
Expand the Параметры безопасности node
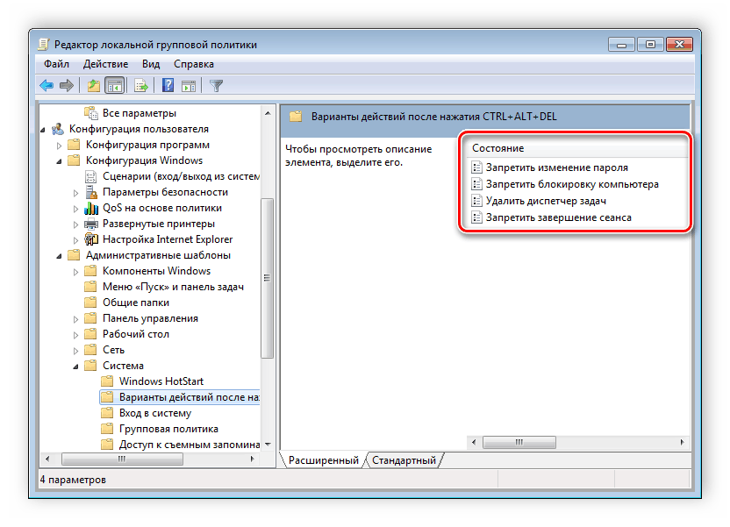click(75, 193)
